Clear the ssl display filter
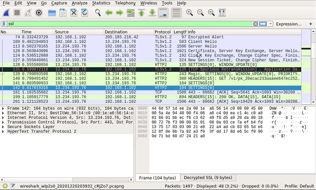 point(255,24)
